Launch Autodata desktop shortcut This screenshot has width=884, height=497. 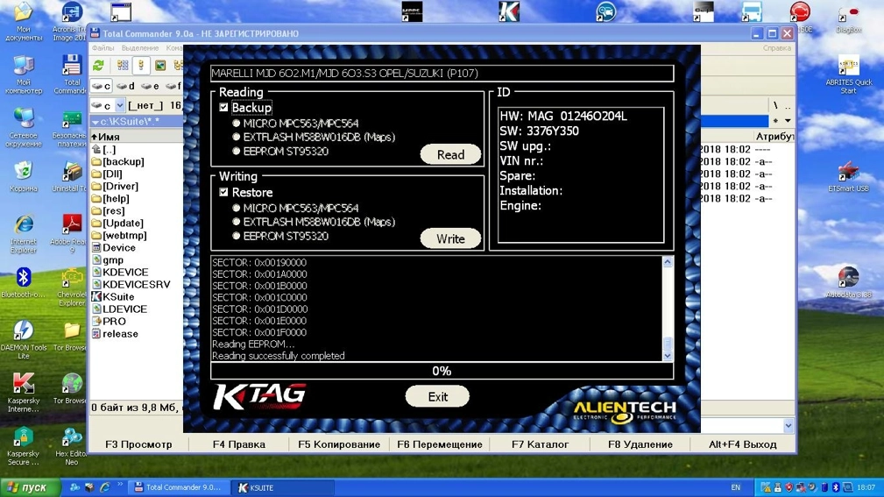tap(848, 282)
